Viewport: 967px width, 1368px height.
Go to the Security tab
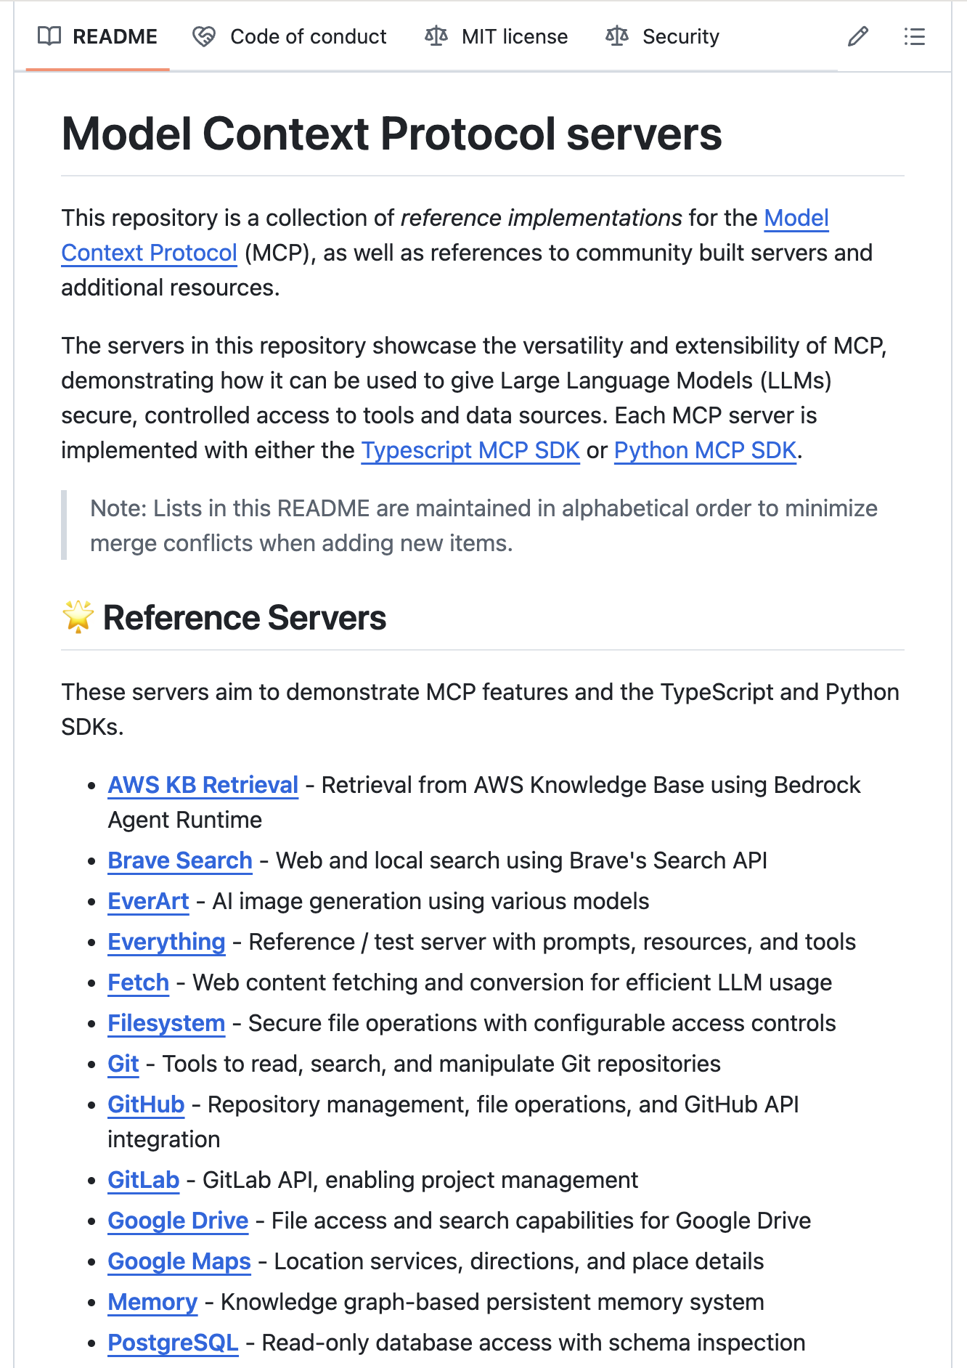(663, 36)
